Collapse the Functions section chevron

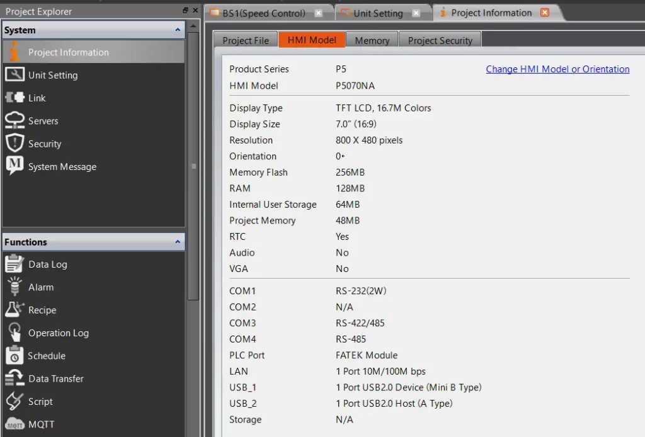[178, 242]
